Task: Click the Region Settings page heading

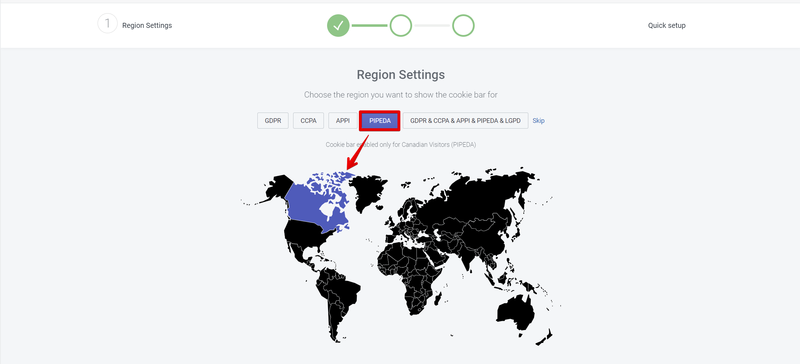Action: [401, 75]
